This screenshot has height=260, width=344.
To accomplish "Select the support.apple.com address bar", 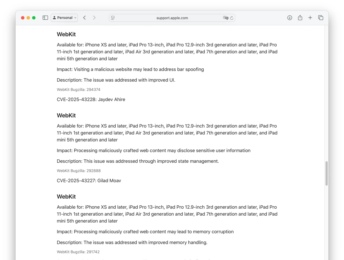I will [172, 18].
